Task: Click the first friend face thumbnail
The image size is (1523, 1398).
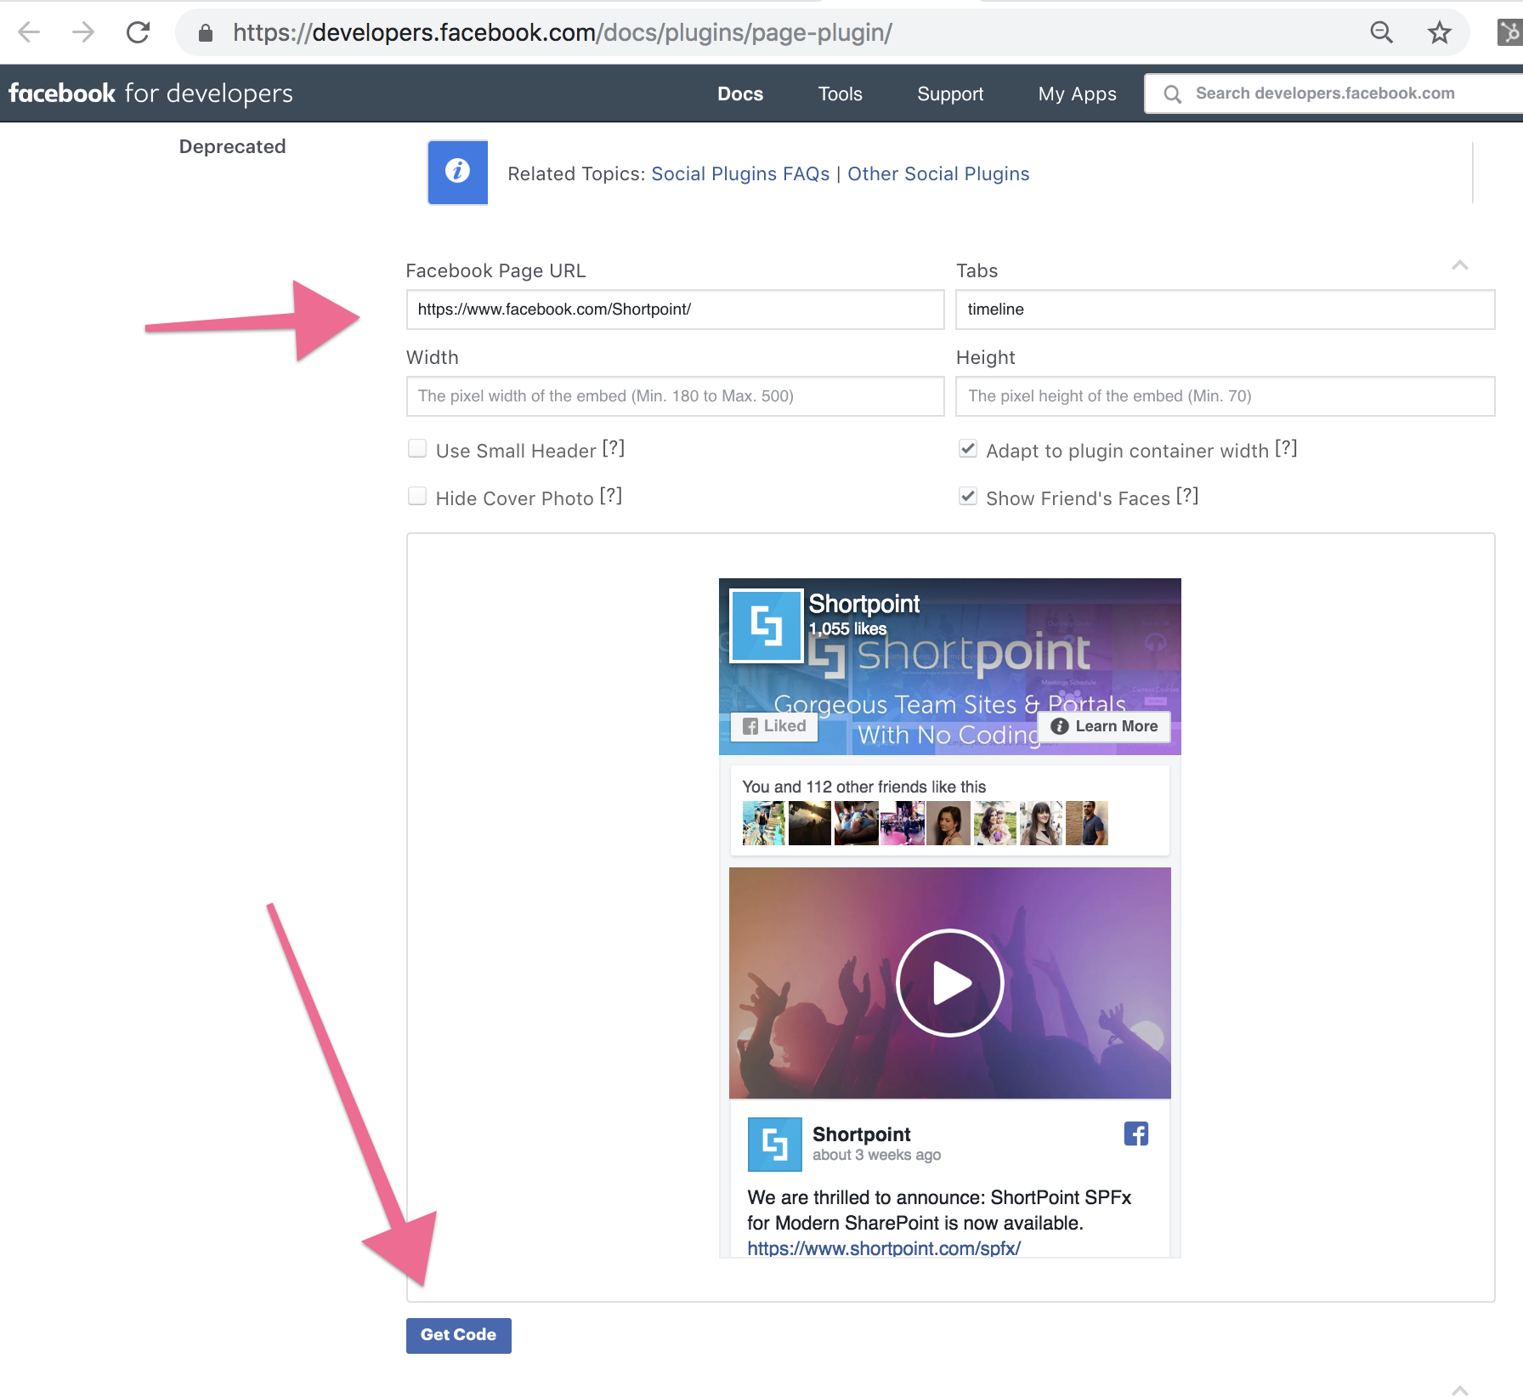Action: [x=763, y=823]
